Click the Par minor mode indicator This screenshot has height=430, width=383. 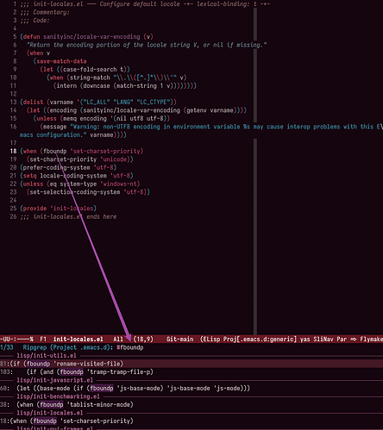(342, 340)
